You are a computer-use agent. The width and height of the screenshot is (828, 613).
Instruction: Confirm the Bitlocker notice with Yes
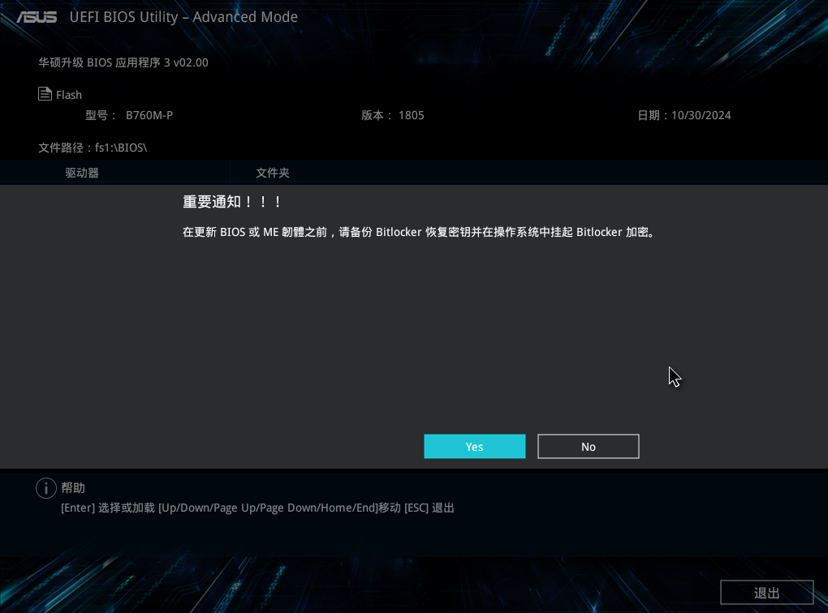[474, 447]
